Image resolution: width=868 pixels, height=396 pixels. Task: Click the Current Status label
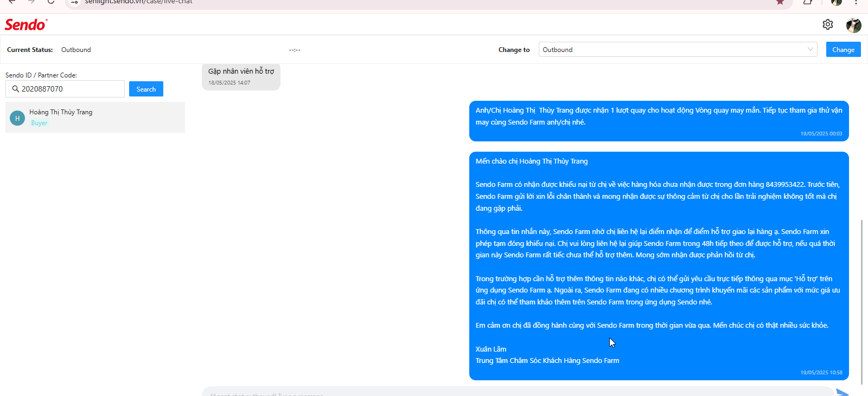30,50
